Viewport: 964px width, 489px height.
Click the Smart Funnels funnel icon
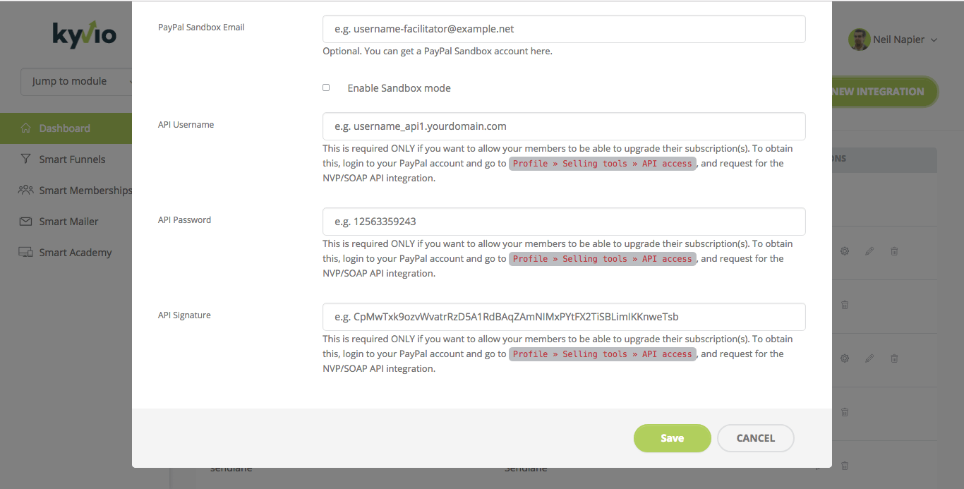(25, 159)
